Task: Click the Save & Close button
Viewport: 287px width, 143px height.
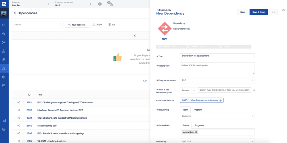Action: pyautogui.click(x=259, y=12)
